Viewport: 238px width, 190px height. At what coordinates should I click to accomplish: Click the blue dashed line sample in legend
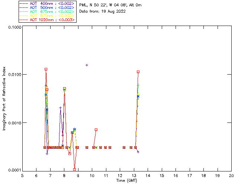coord(24,7)
